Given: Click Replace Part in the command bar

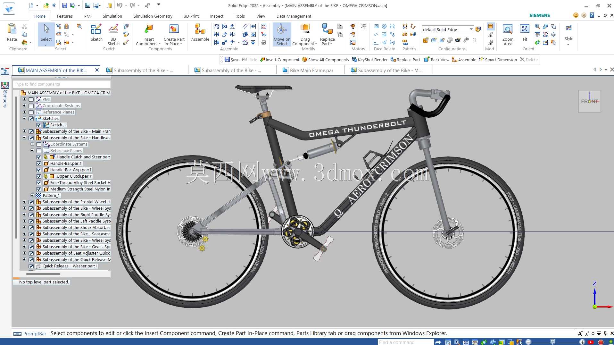Looking at the screenshot, I should pos(405,60).
